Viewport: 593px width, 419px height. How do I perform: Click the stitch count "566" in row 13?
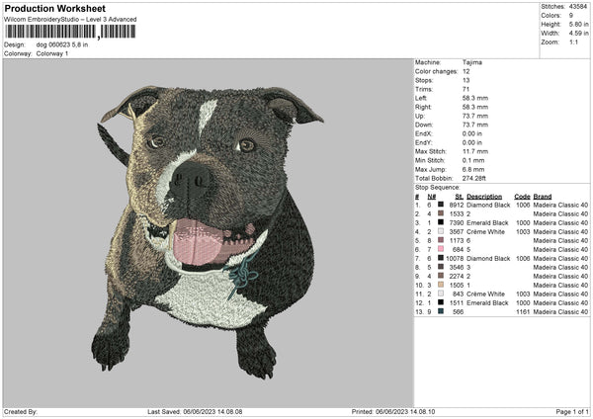pos(458,311)
